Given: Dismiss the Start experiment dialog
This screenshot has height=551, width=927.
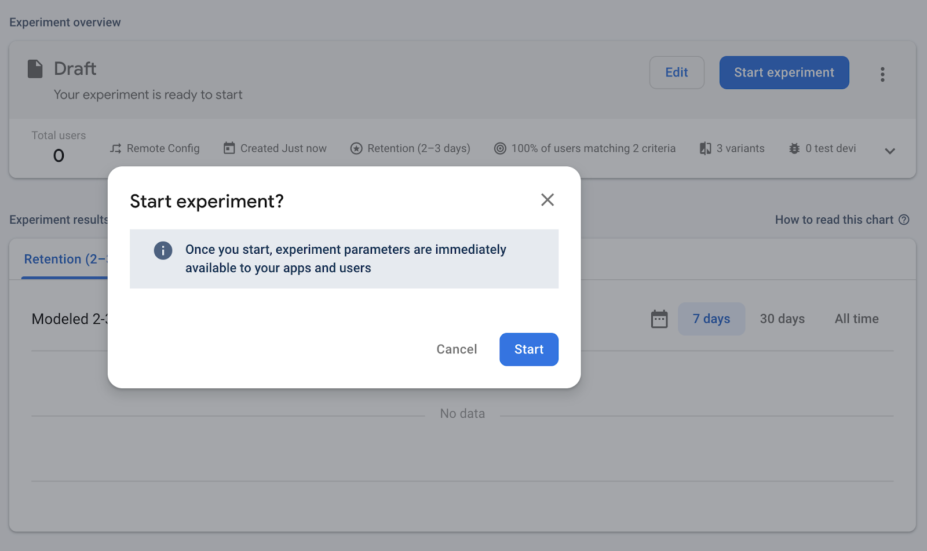Looking at the screenshot, I should click(x=547, y=199).
